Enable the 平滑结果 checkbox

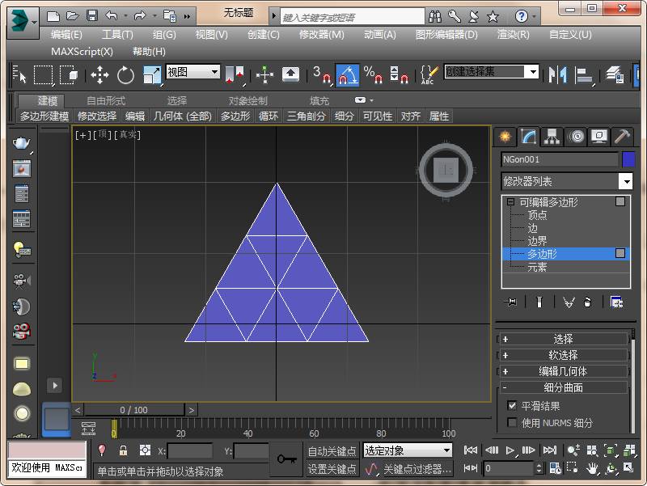512,406
